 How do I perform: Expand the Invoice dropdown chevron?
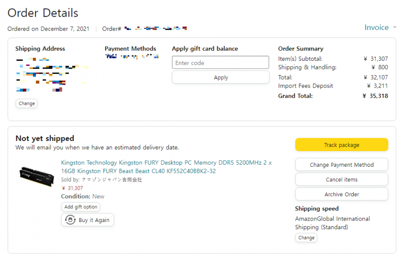395,27
